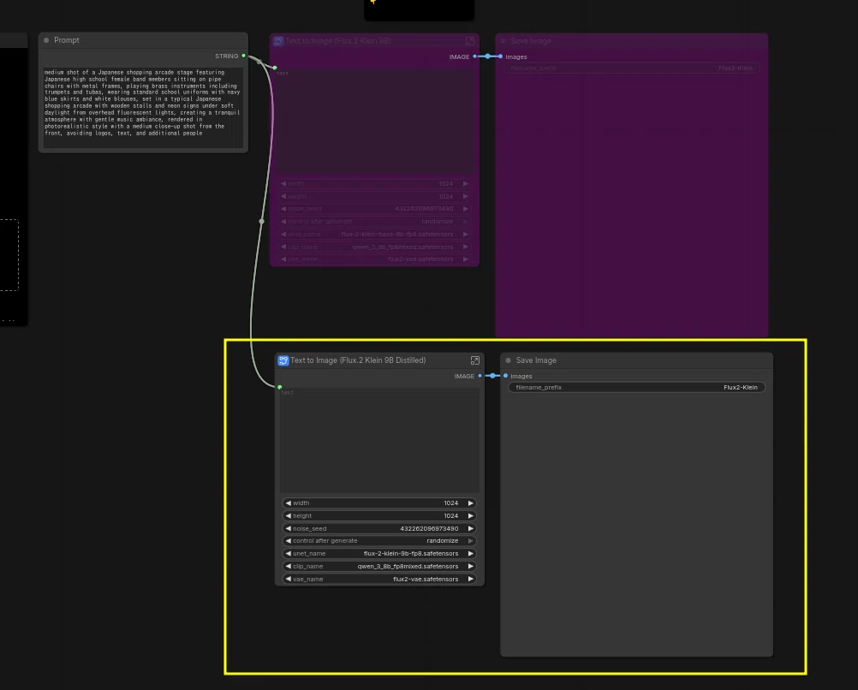Select next vae_name in Distilled node

(471, 579)
